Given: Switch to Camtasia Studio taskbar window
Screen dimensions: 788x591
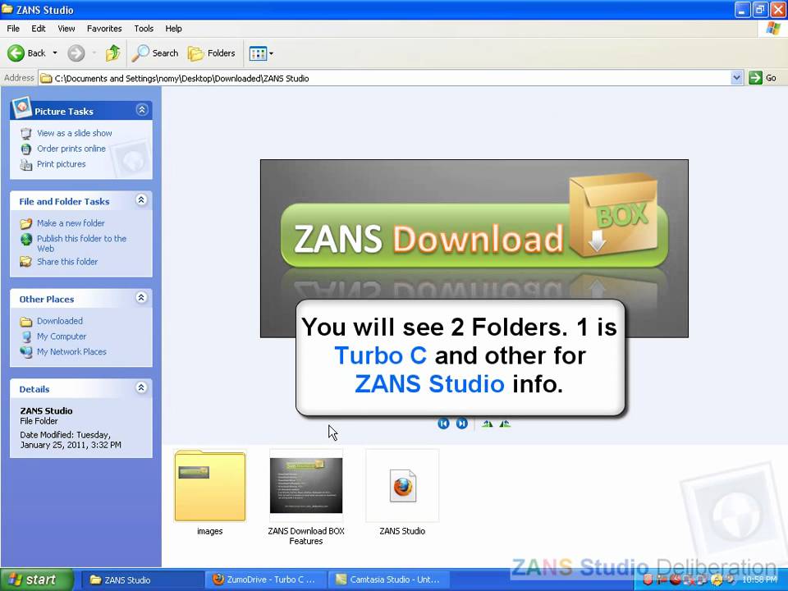Looking at the screenshot, I should pyautogui.click(x=389, y=580).
